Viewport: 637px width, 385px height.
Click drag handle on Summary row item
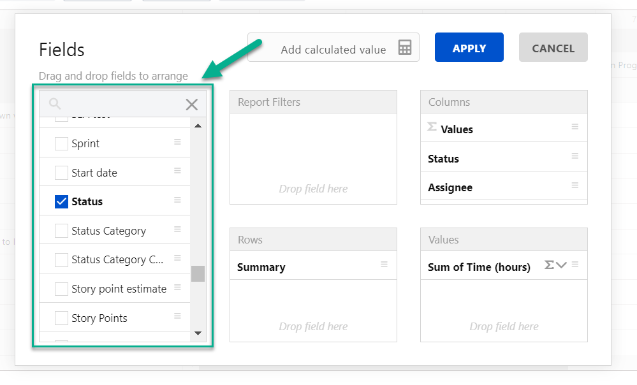click(x=384, y=265)
